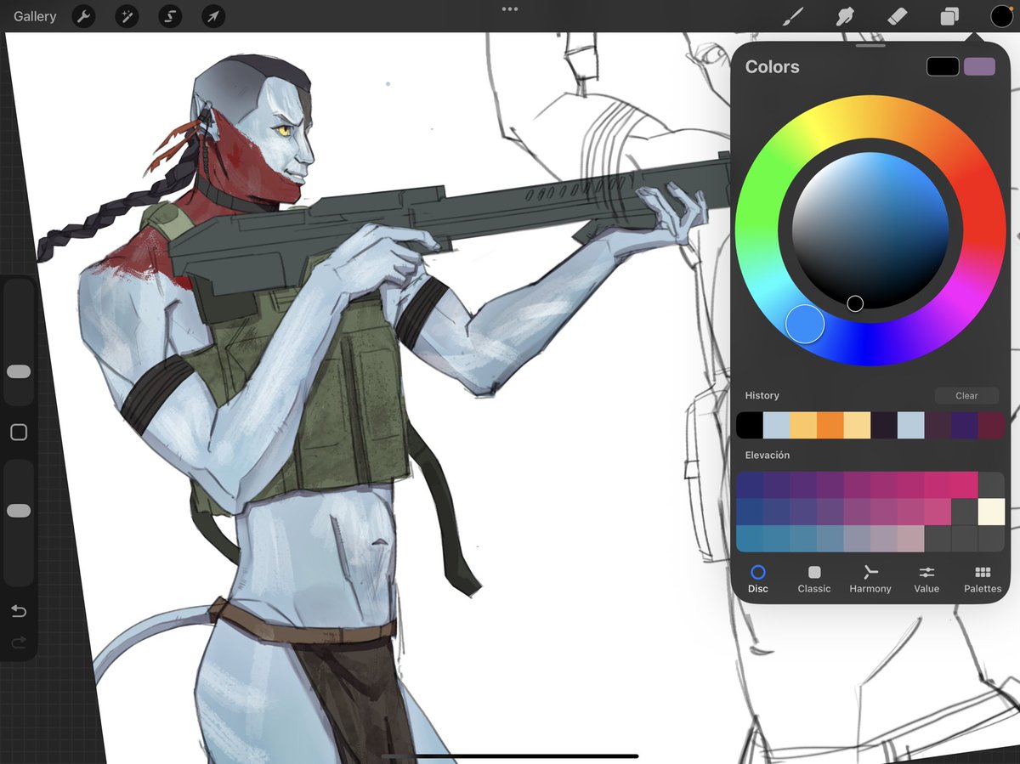The width and height of the screenshot is (1020, 764).
Task: Clear the color History
Action: tap(966, 395)
